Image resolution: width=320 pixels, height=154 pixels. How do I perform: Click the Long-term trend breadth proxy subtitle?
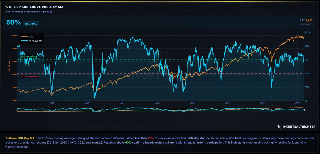point(28,12)
